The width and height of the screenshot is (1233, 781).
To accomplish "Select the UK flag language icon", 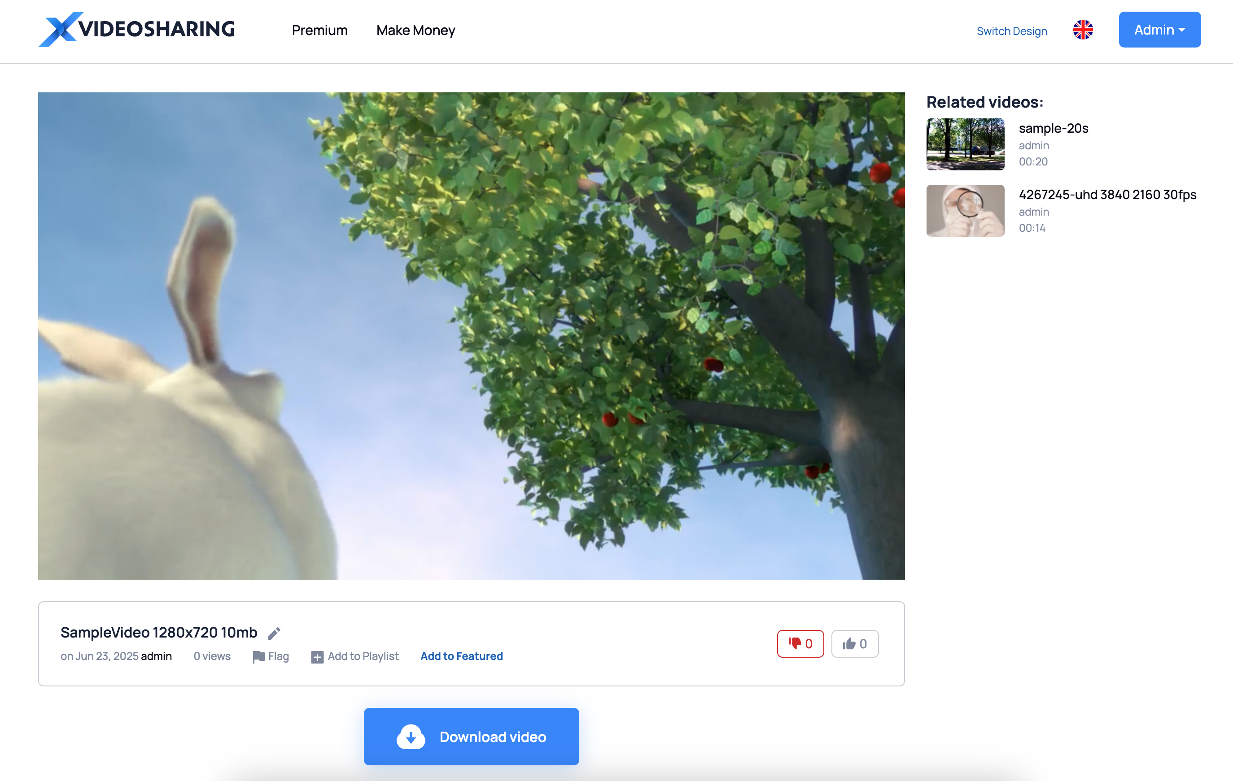I will point(1082,30).
